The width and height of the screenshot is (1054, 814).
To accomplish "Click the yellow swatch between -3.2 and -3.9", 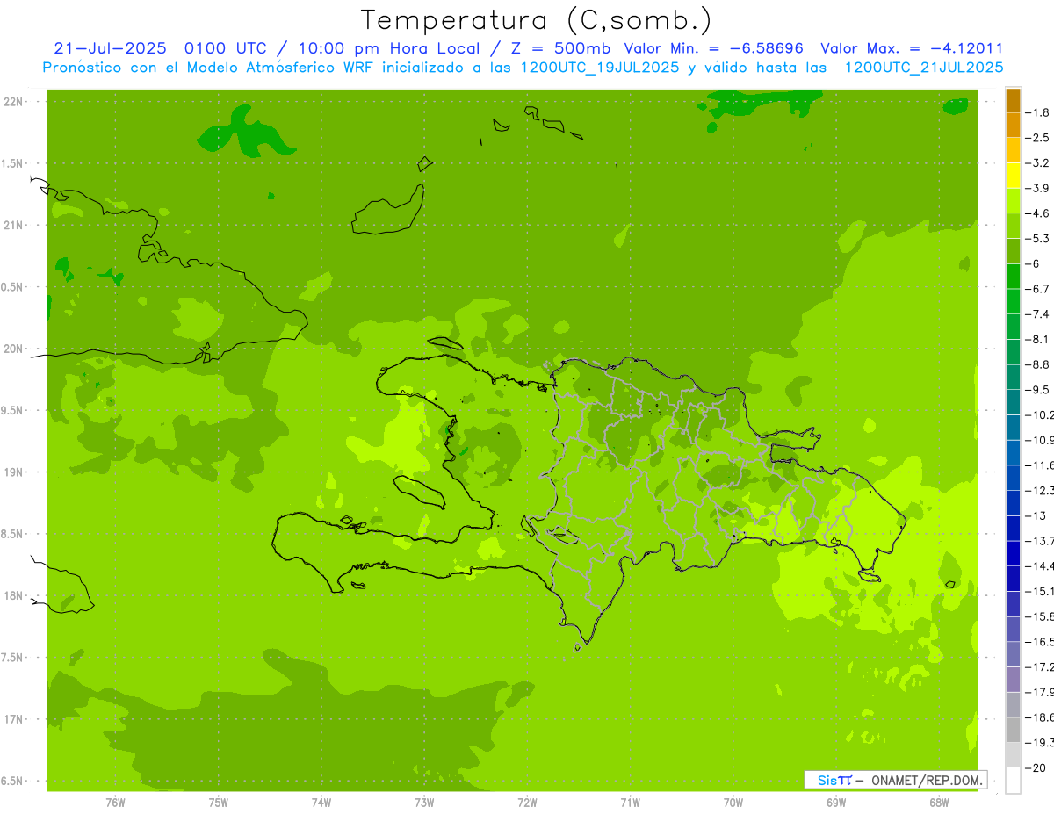I will (1013, 176).
